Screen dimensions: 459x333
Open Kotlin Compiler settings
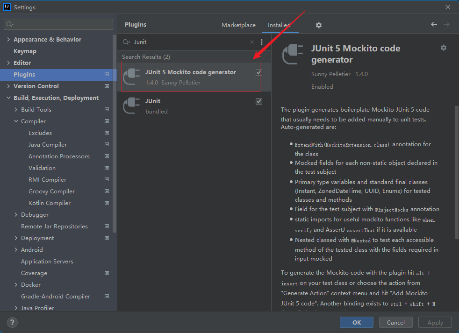click(x=50, y=203)
